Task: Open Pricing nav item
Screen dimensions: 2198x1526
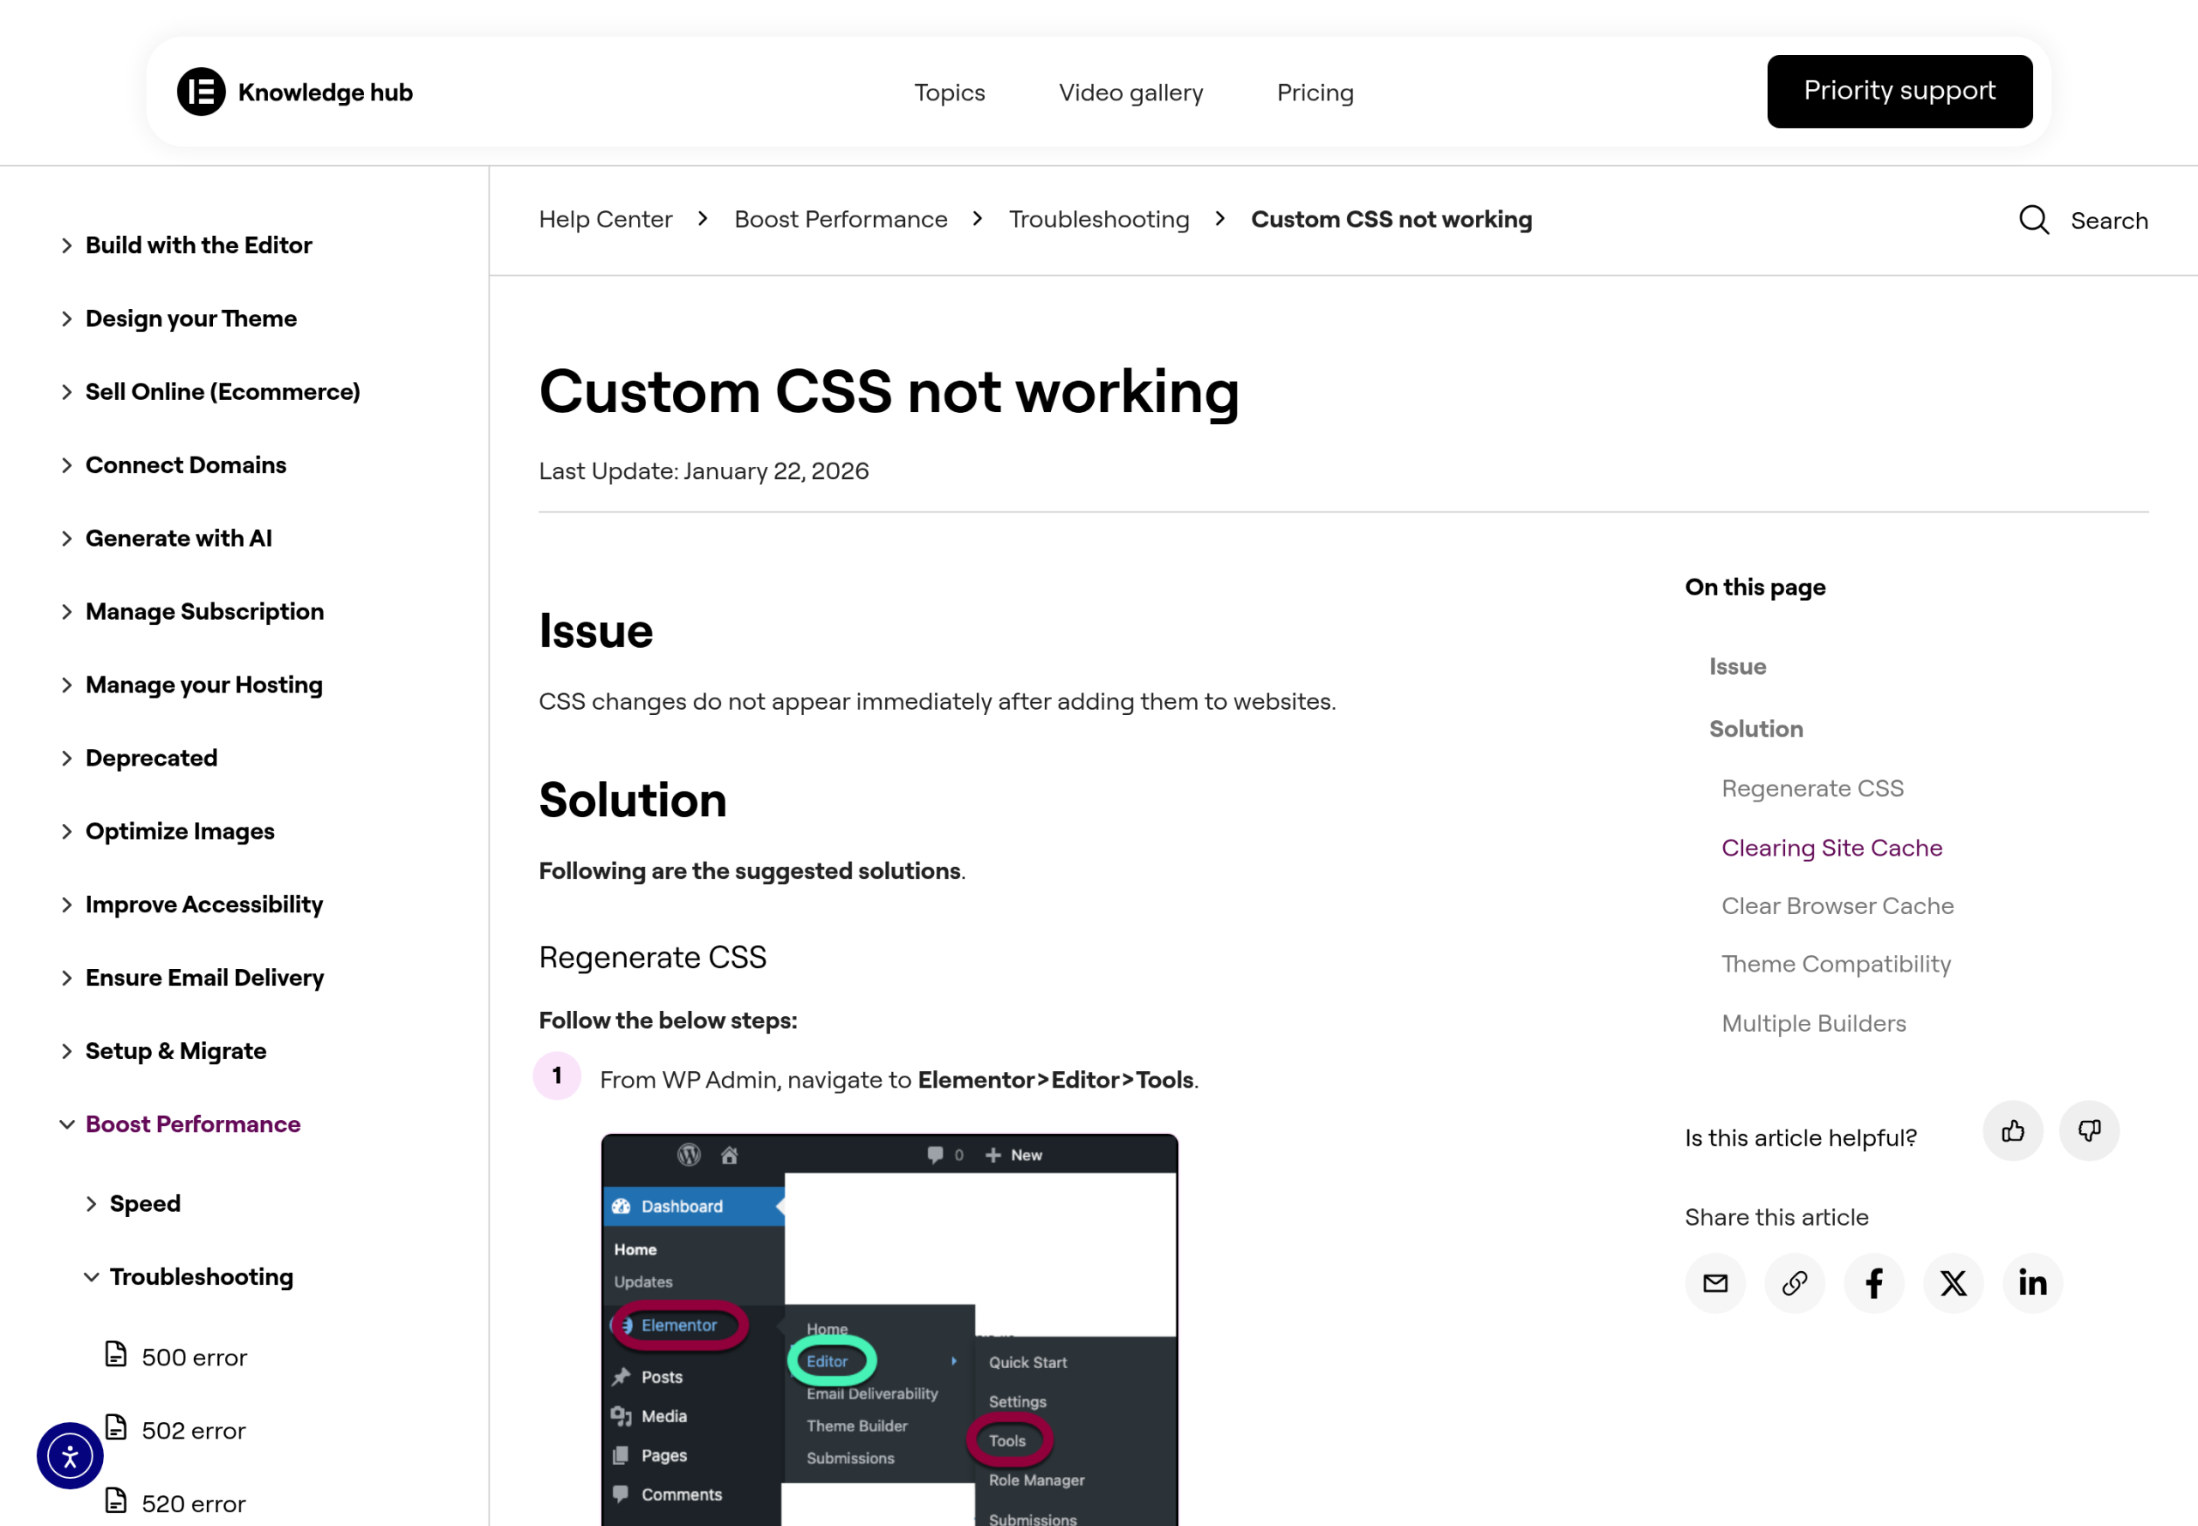Action: (1315, 93)
